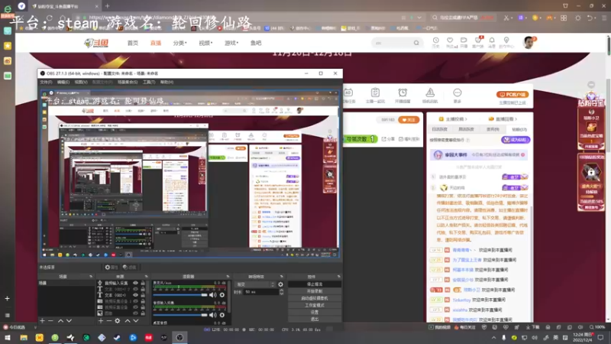This screenshot has width=611, height=344.
Task: Remove the selected source in the Sources panel
Action: pos(108,320)
